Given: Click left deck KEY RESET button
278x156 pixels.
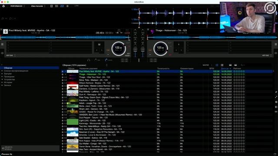Looking at the screenshot, I should pos(128,55).
